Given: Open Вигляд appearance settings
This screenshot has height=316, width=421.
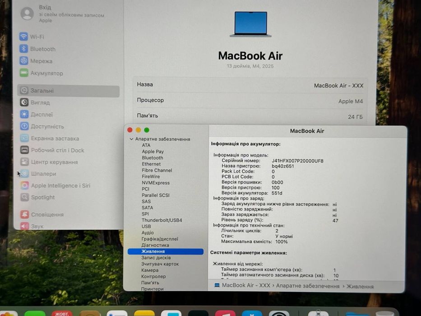Looking at the screenshot, I should point(35,102).
